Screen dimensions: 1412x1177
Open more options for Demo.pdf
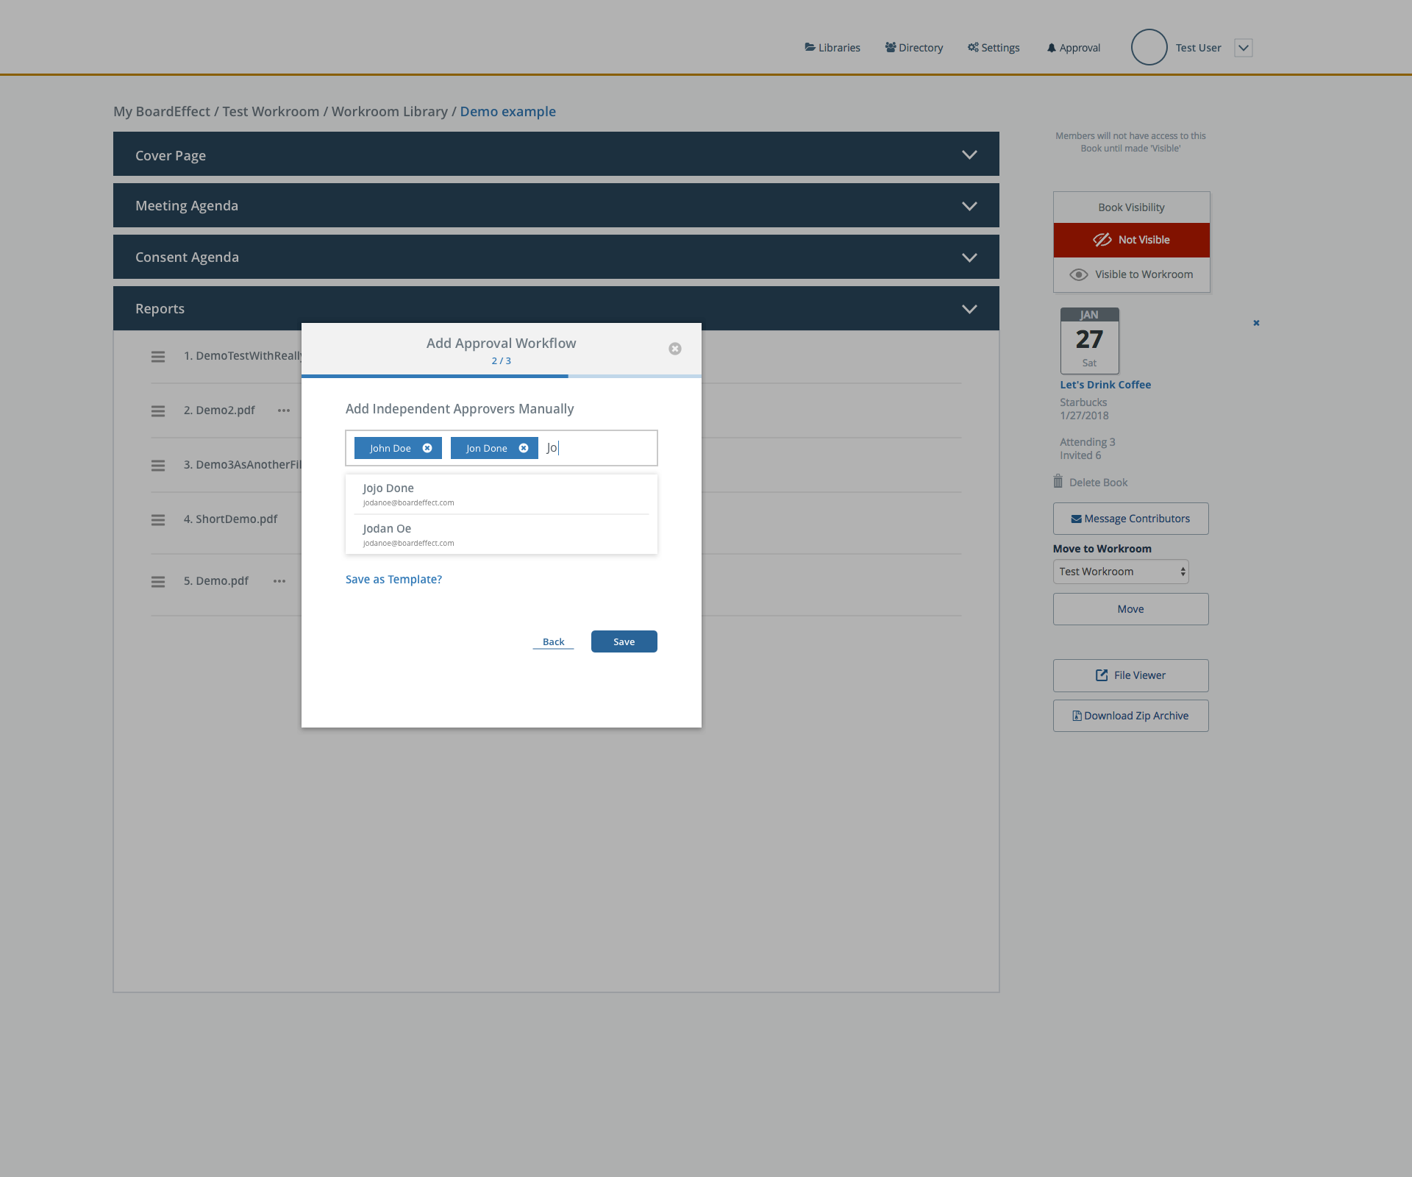point(279,581)
